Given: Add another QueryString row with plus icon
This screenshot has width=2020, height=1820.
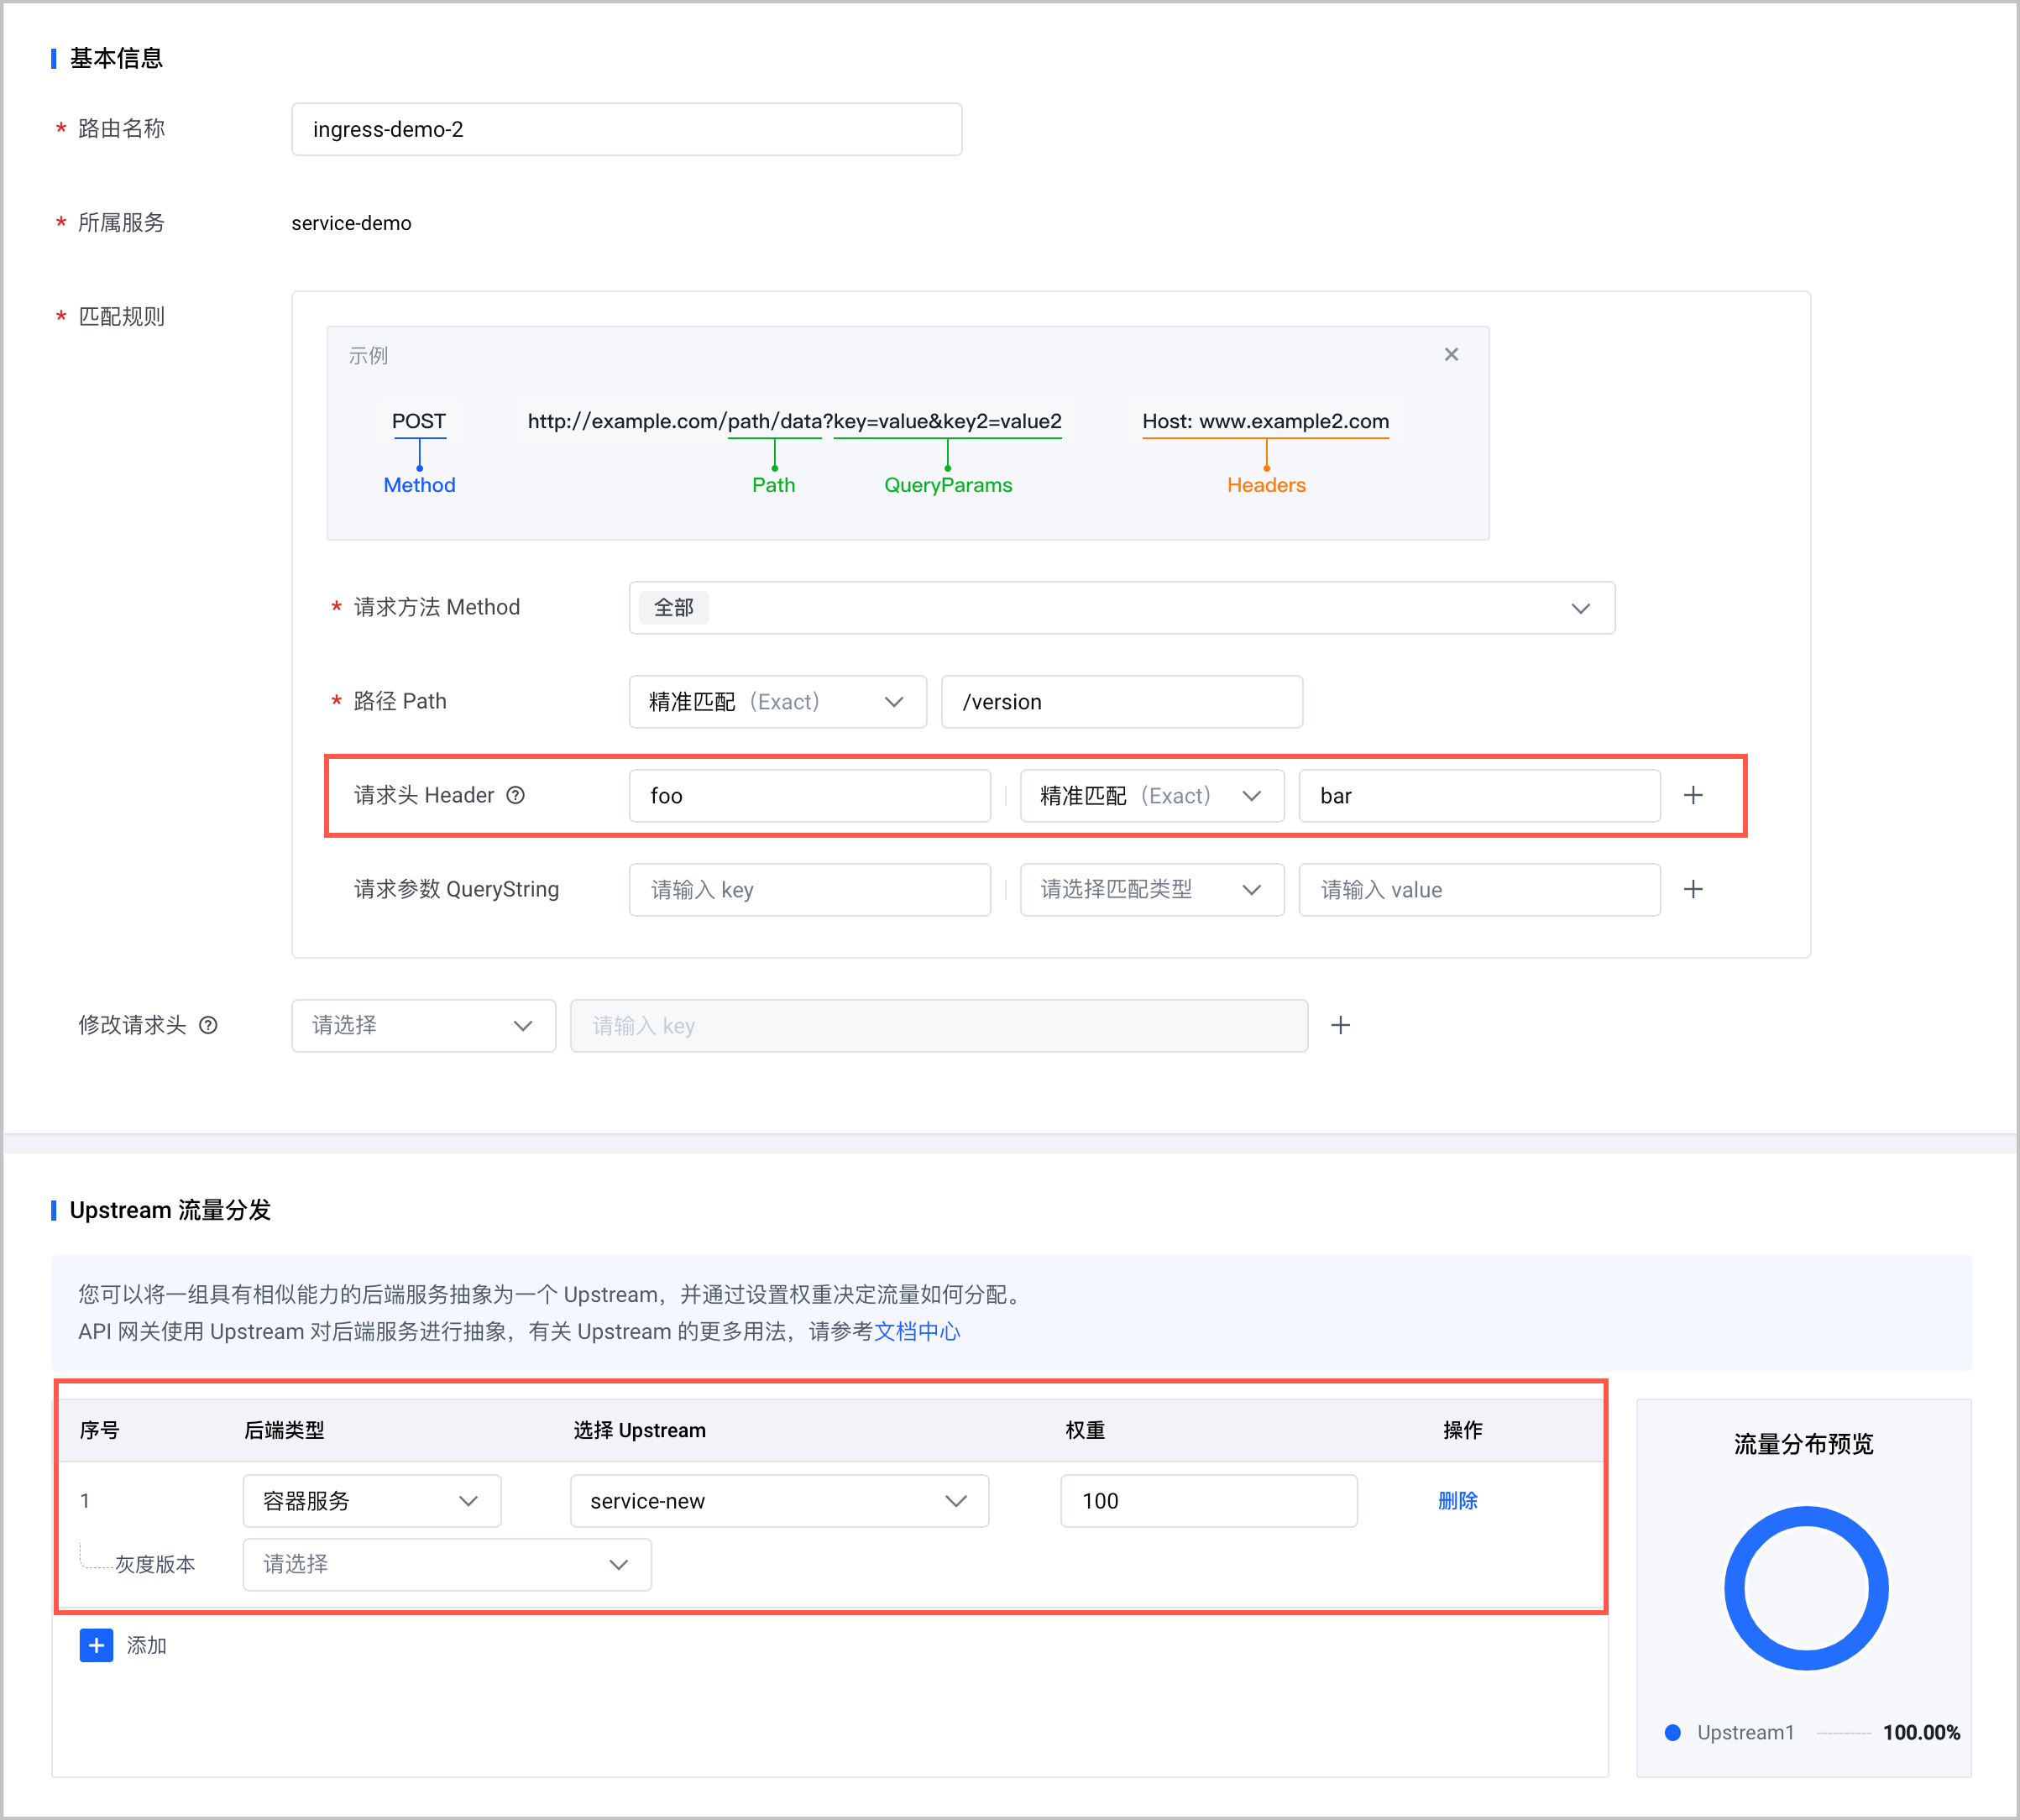Looking at the screenshot, I should point(1693,889).
